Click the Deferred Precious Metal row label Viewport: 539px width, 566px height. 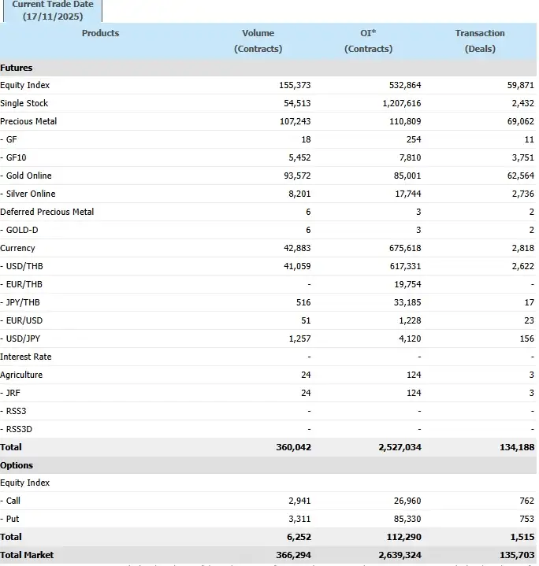pos(47,212)
